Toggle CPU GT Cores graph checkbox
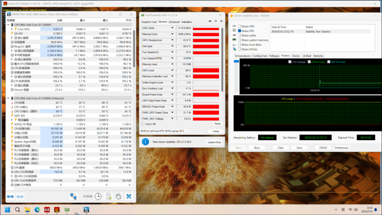This screenshot has height=215, width=382. (329, 62)
